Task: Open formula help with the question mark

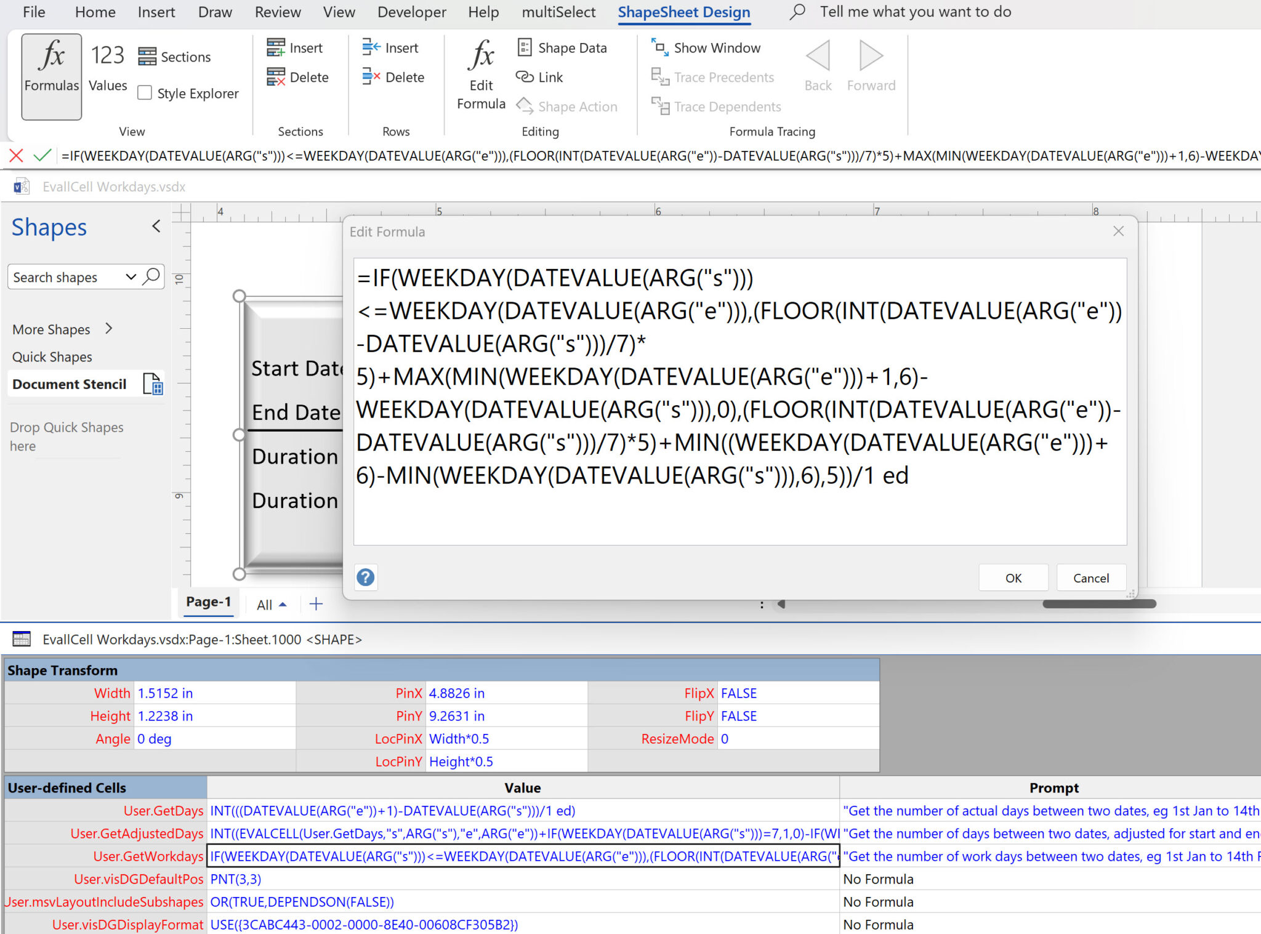Action: pos(365,578)
